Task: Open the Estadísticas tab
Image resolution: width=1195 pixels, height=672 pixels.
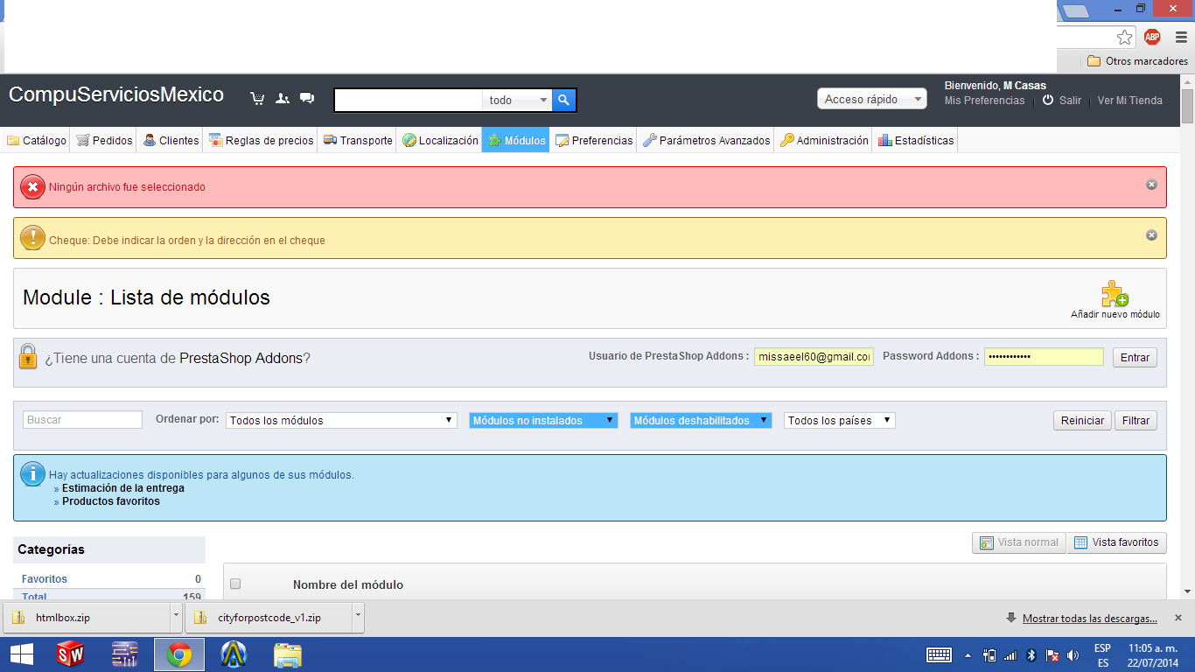Action: (916, 140)
